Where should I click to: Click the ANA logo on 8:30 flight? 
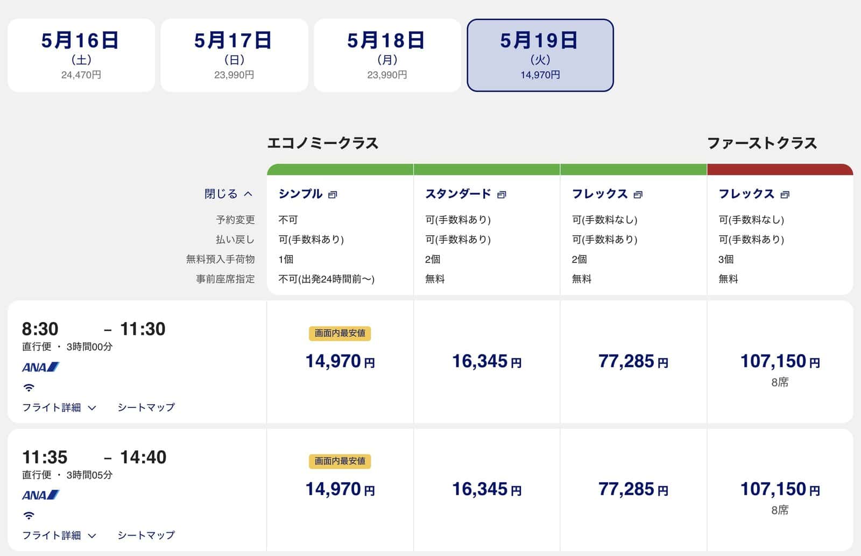40,367
